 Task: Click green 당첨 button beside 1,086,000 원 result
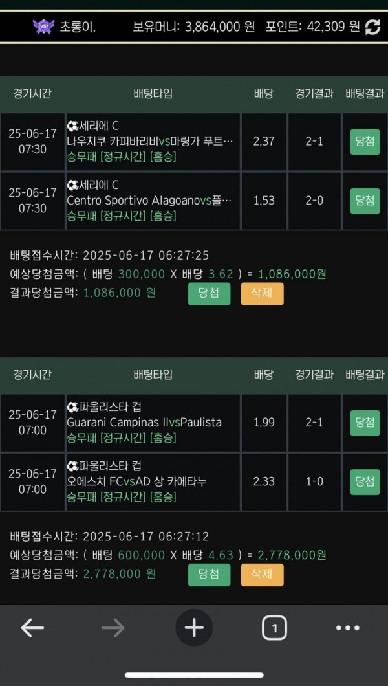pyautogui.click(x=209, y=293)
